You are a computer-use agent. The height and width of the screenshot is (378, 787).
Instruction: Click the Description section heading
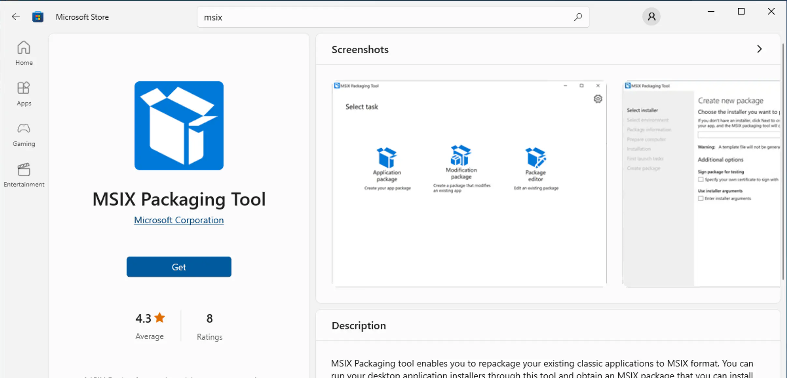coord(358,325)
